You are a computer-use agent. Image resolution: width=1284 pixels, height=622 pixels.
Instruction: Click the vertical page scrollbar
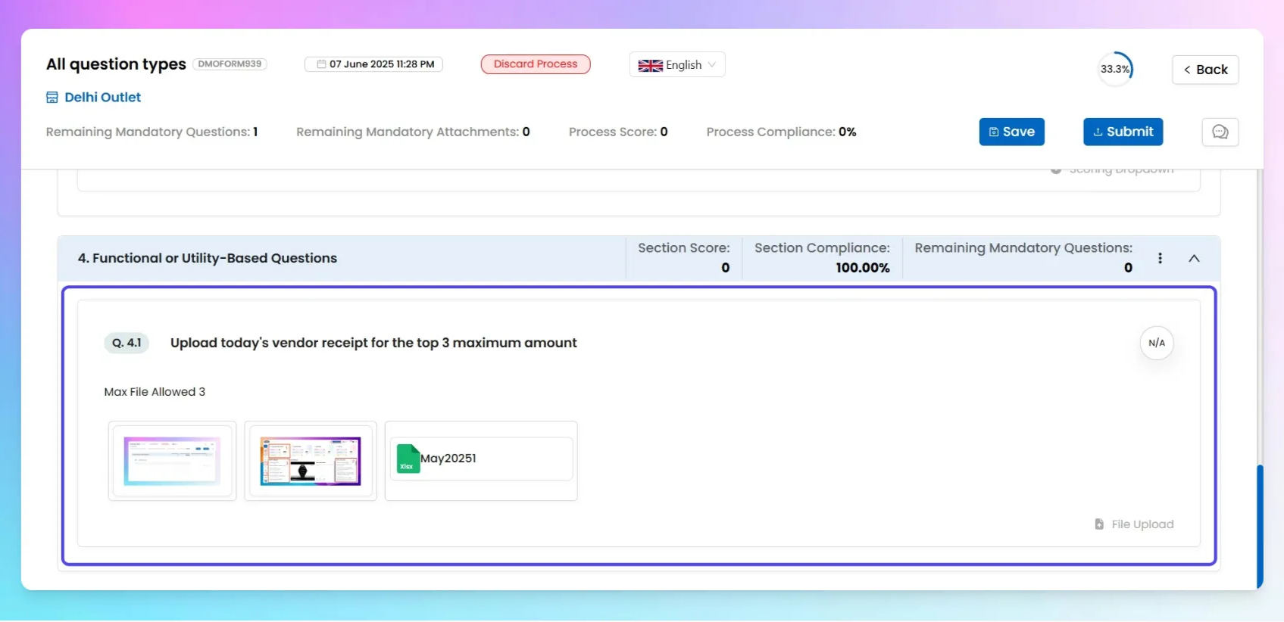[x=1260, y=526]
